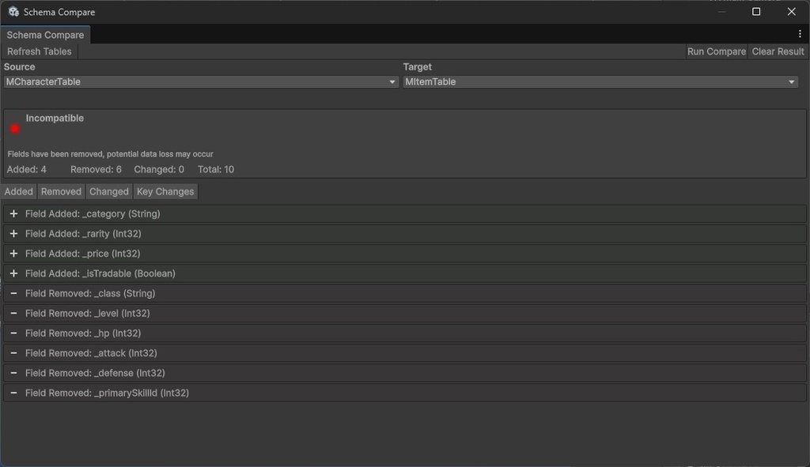Click the plus icon beside _isTradable field
Viewport: 810px width, 467px height.
[x=13, y=273]
